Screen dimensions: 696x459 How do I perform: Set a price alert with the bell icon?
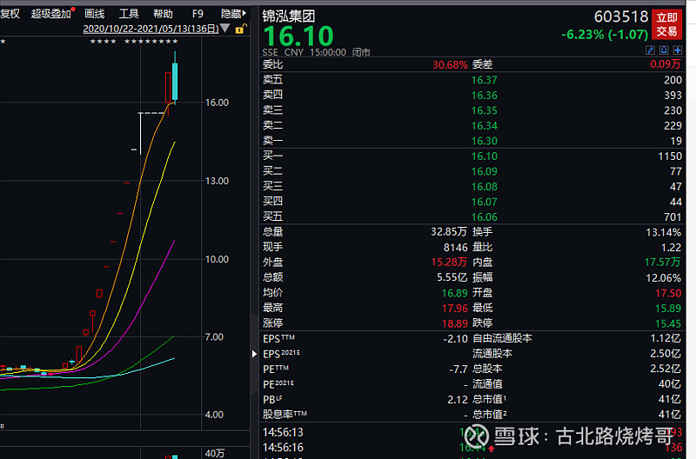664,50
